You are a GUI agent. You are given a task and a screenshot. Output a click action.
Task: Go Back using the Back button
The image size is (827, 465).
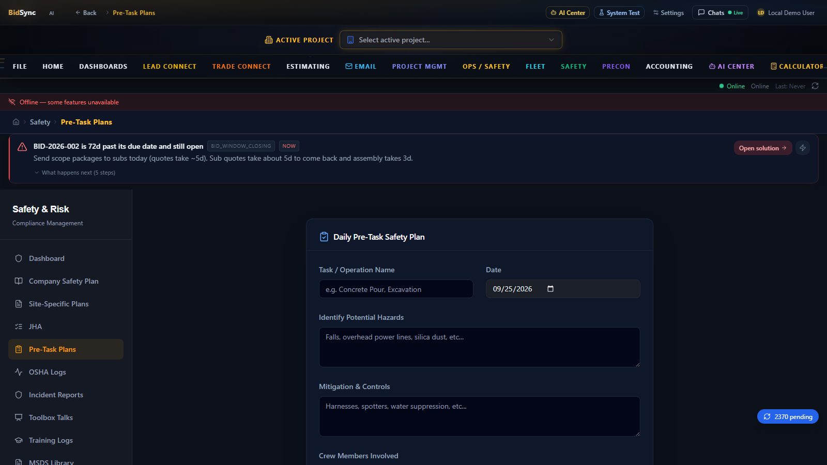pos(86,12)
